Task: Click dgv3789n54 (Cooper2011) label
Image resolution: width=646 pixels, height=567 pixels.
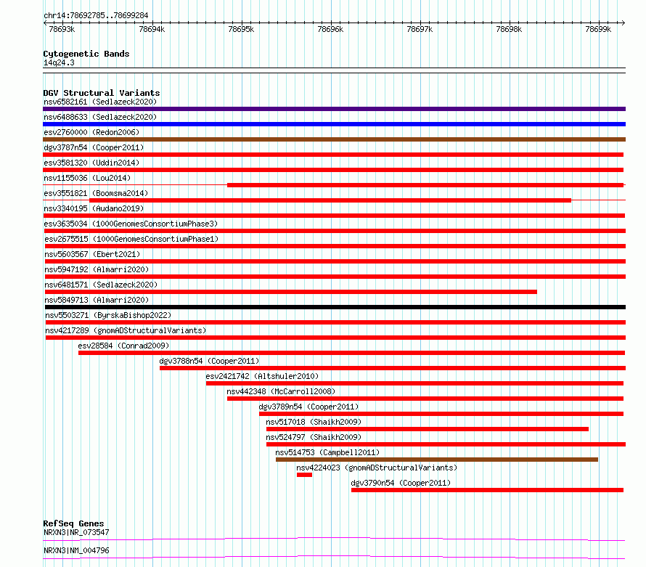Action: 308,407
